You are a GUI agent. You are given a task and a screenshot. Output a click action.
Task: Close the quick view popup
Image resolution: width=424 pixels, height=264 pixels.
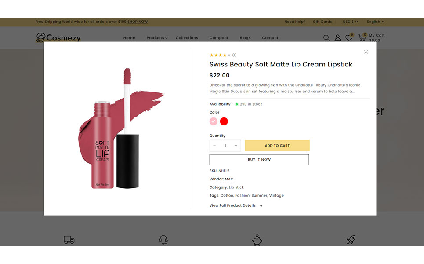pos(366,52)
